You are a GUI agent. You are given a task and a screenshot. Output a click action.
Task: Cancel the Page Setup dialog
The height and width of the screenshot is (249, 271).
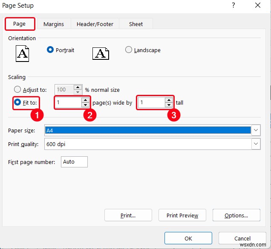point(242,238)
